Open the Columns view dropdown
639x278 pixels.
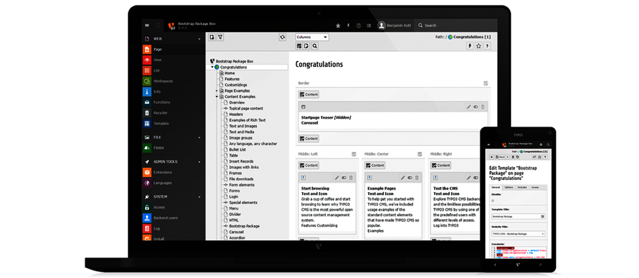pos(312,37)
